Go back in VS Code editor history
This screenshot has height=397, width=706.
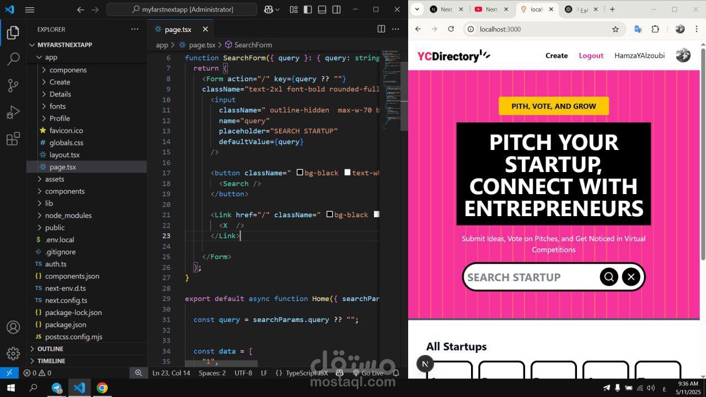tap(81, 9)
